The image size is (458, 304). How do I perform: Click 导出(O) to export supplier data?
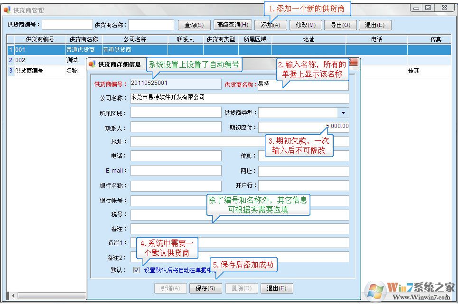coord(340,25)
